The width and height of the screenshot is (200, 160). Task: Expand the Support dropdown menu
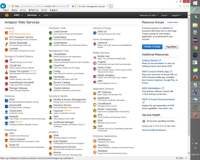[176, 15]
